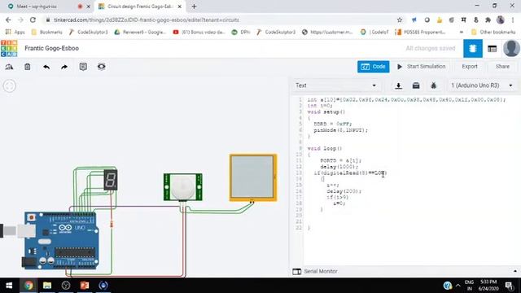The image size is (521, 293).
Task: Download the code icon
Action: (398, 85)
